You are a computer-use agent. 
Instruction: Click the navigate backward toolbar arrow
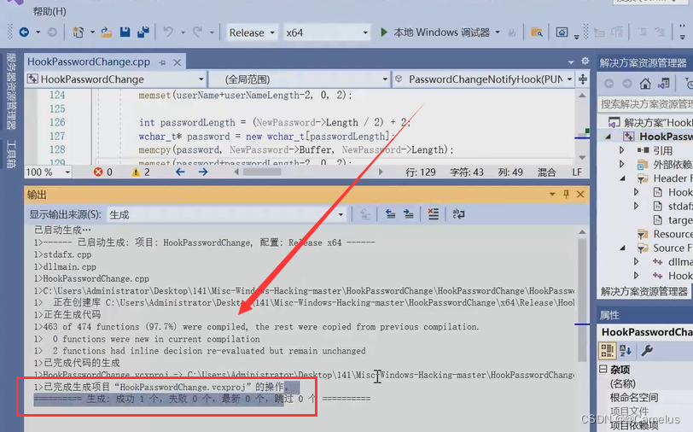click(24, 32)
